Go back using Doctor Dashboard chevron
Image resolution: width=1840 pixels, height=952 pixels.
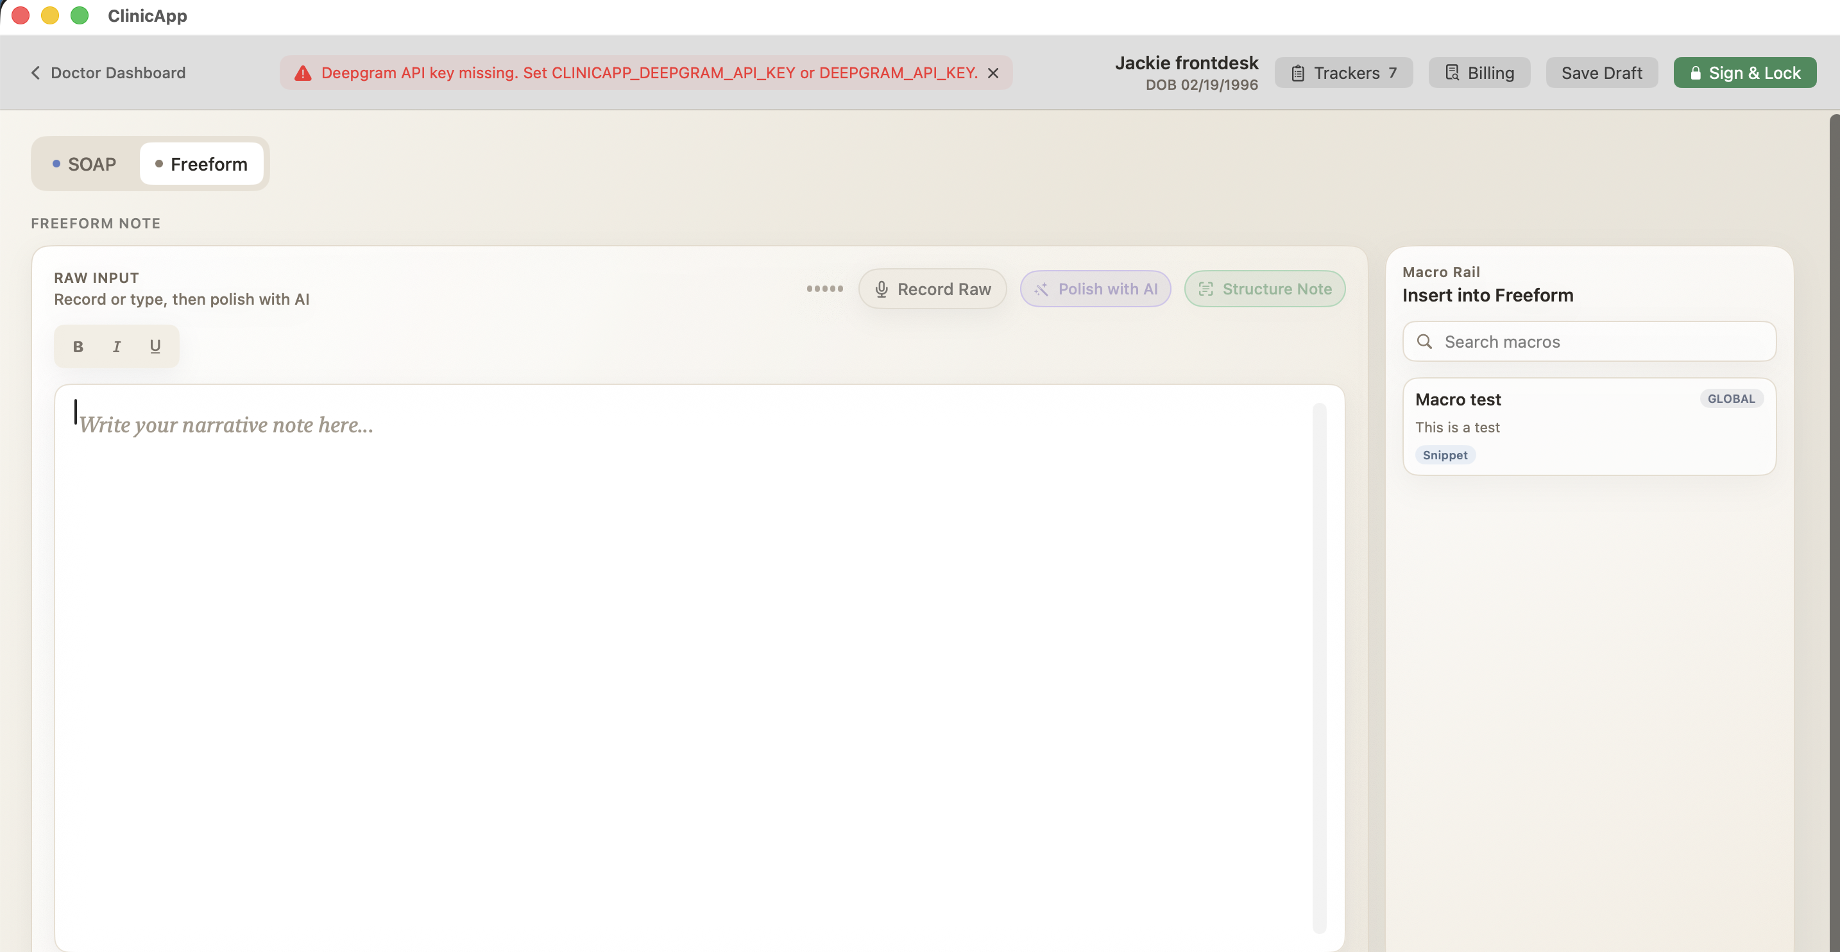point(36,73)
